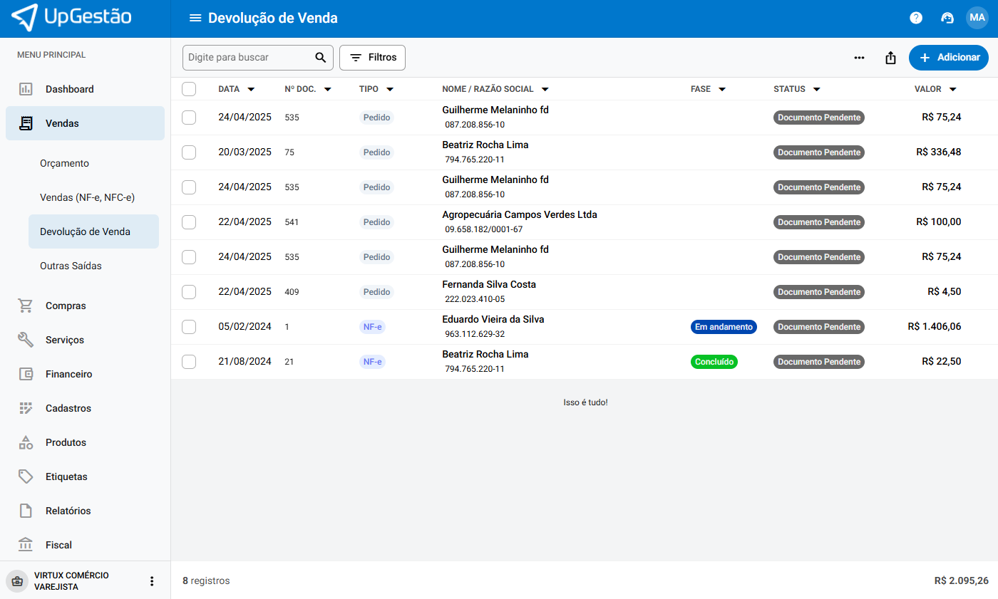Image resolution: width=998 pixels, height=599 pixels.
Task: Select the Eduardo Vieira da Silva row checkbox
Action: (189, 327)
